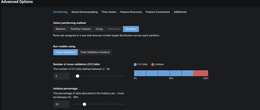Viewport: 260px width, 110px height.
Task: Select Partition Feature method
Action: [80, 29]
